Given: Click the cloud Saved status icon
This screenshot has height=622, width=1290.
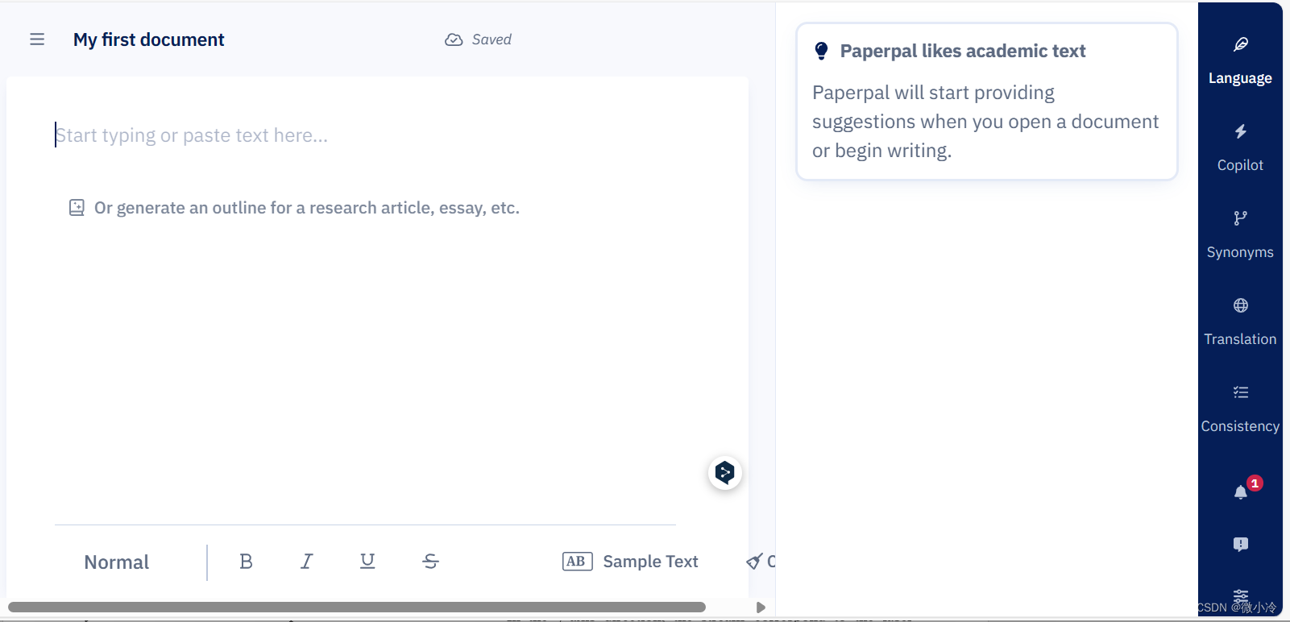Looking at the screenshot, I should (x=454, y=39).
